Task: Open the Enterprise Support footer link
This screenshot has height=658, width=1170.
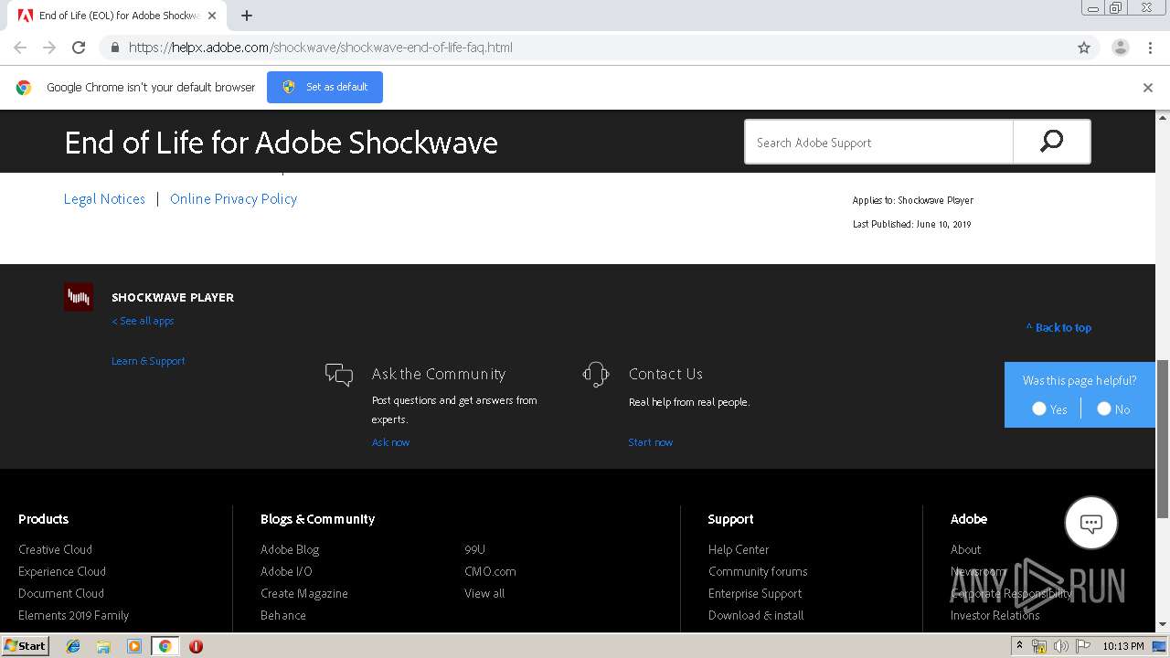Action: [755, 593]
